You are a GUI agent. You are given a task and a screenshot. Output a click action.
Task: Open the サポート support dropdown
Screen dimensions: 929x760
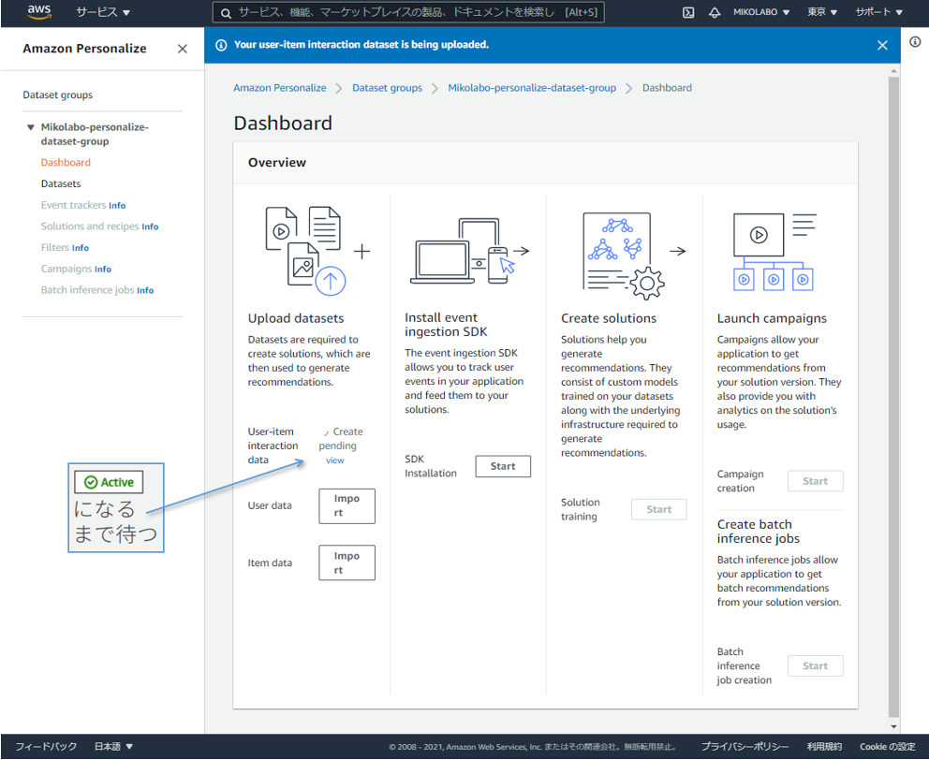click(878, 12)
